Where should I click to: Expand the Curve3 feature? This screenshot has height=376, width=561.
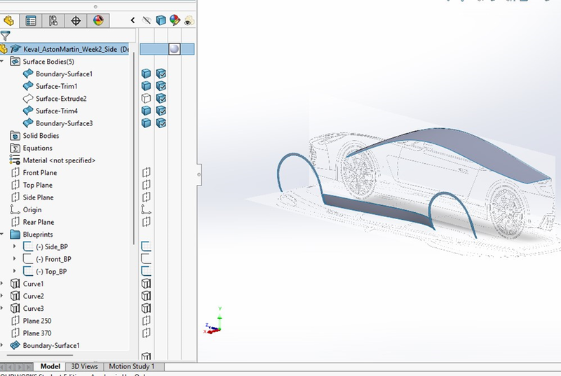[2, 309]
